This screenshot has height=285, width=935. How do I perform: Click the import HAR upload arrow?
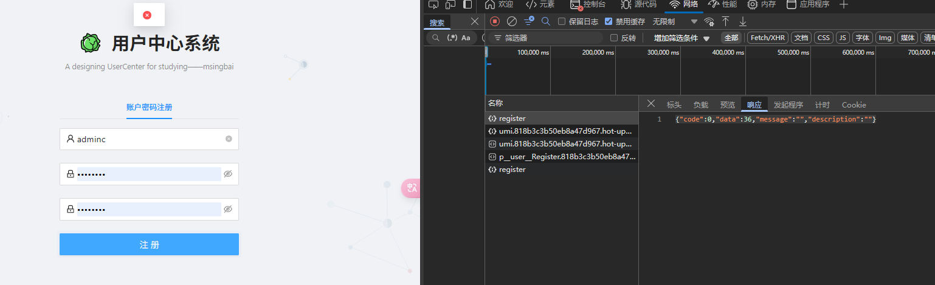coord(725,21)
